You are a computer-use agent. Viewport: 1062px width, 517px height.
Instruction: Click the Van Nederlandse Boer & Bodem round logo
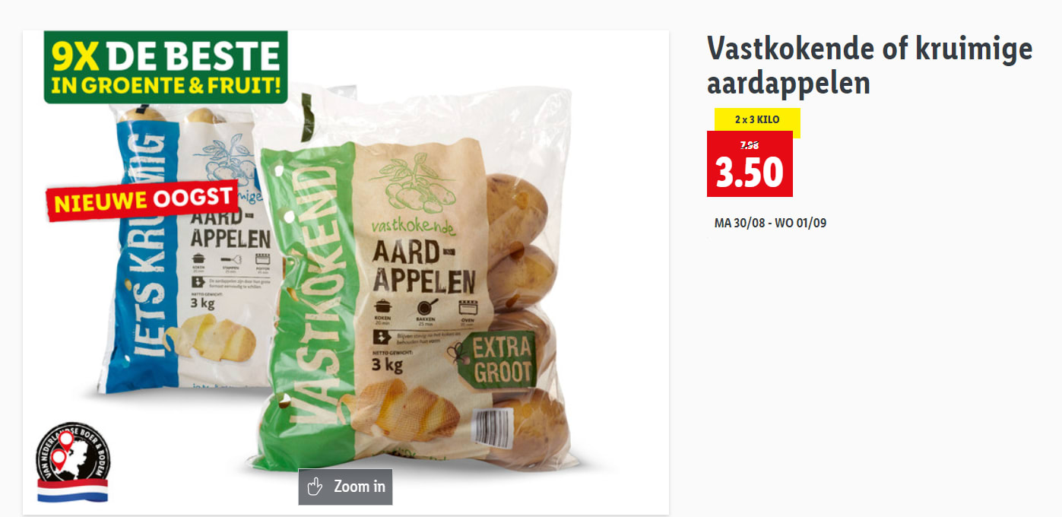tap(73, 457)
